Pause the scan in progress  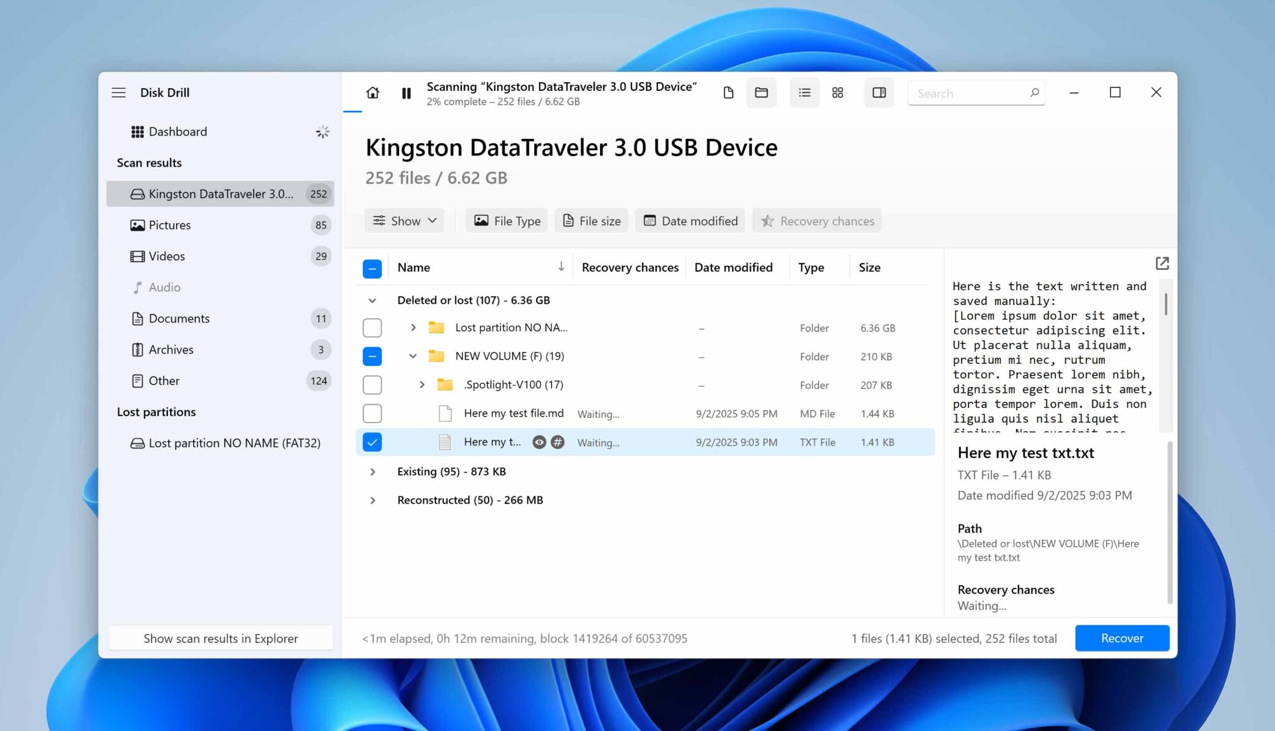[406, 93]
